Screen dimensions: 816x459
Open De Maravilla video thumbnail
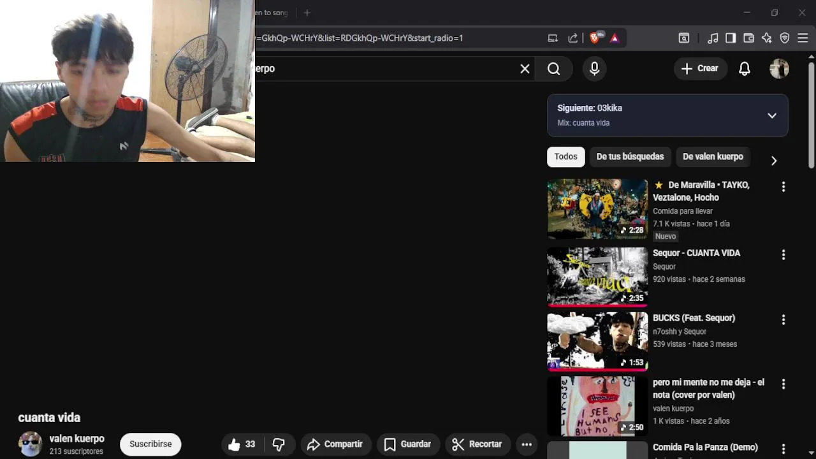pyautogui.click(x=597, y=209)
